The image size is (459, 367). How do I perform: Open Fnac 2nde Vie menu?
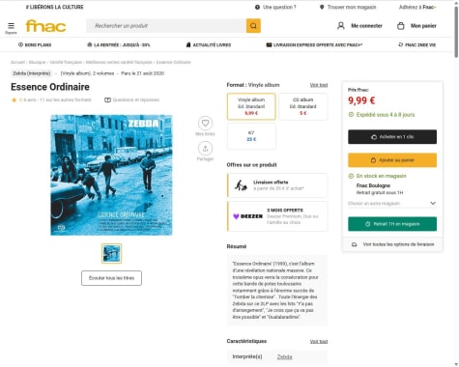tap(416, 44)
